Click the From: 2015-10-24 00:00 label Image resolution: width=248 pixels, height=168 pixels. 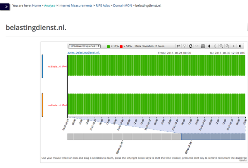tap(174, 53)
